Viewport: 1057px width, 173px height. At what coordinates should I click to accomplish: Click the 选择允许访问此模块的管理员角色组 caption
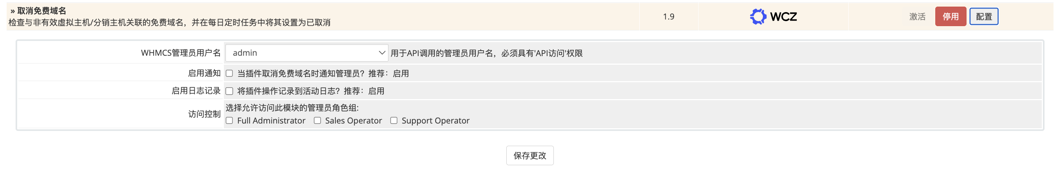pyautogui.click(x=292, y=108)
